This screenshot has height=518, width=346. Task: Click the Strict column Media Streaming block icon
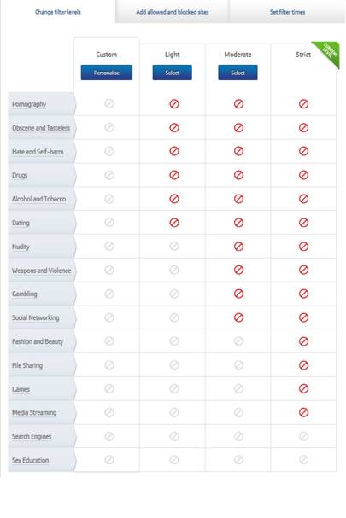click(303, 412)
